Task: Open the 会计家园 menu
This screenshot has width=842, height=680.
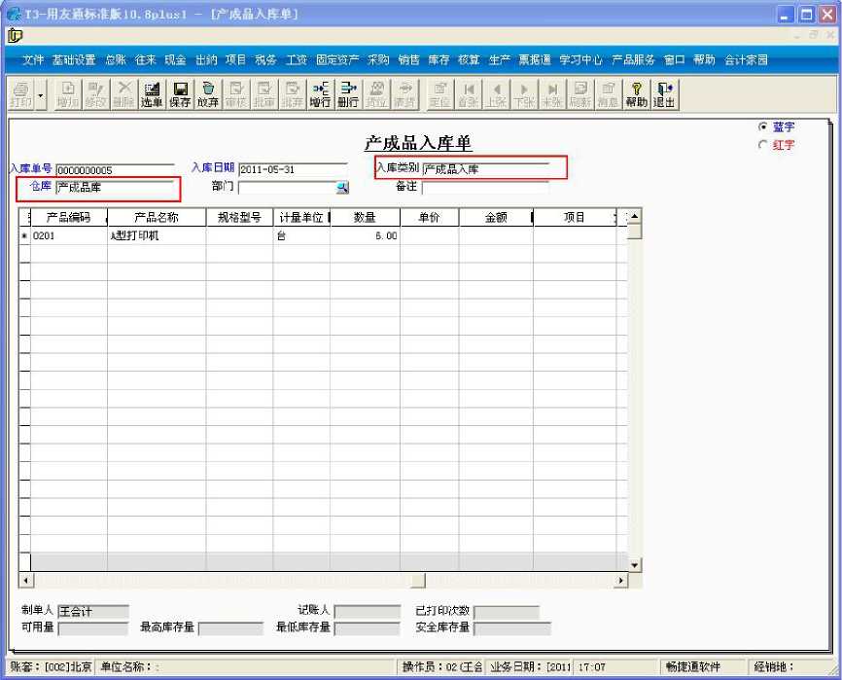Action: (746, 59)
